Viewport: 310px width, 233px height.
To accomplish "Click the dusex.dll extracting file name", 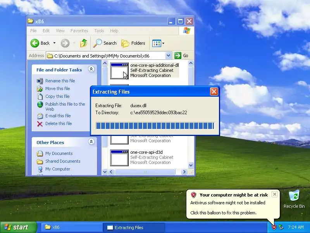I will [138, 106].
